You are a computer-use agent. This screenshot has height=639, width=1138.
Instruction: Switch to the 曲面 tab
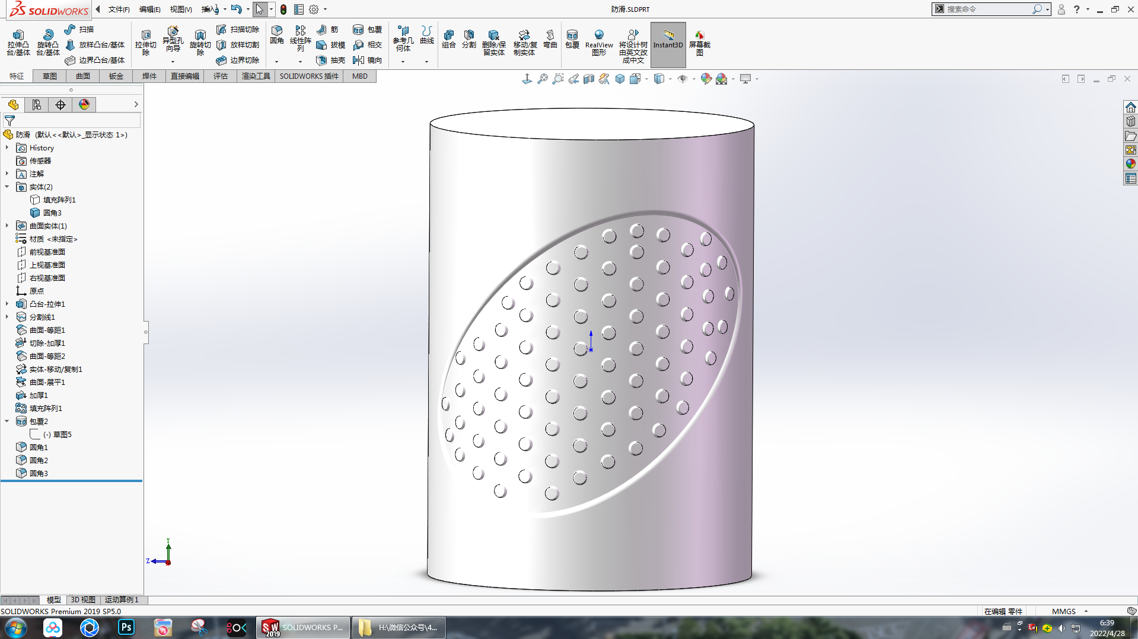83,76
